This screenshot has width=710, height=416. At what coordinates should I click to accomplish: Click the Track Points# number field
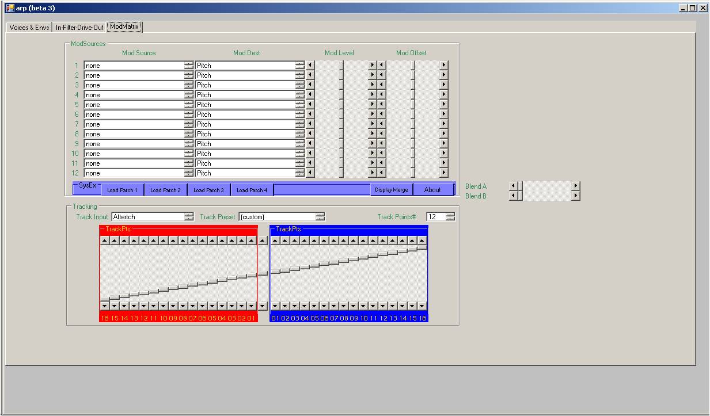click(x=435, y=217)
